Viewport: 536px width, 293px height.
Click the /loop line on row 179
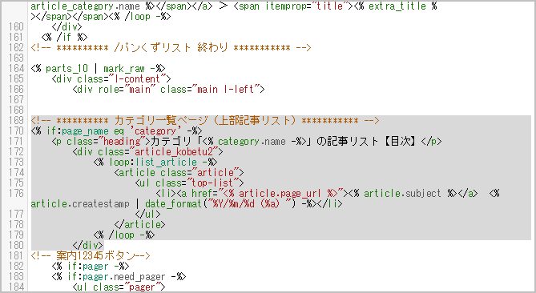point(124,235)
